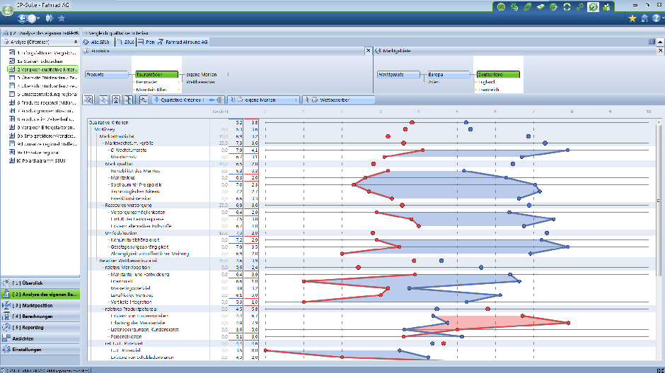Click the round application logo top left
The width and height of the screenshot is (665, 373).
tap(7, 10)
